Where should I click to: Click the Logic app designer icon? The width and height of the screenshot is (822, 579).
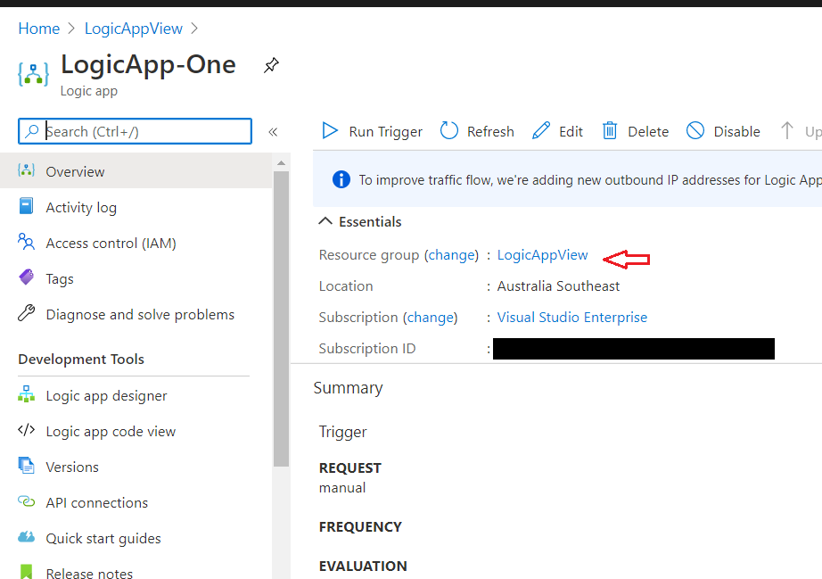tap(26, 394)
